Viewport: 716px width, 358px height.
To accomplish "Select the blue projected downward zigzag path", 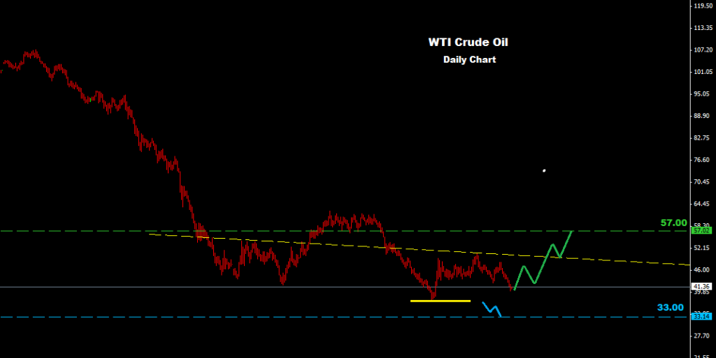I will 492,309.
